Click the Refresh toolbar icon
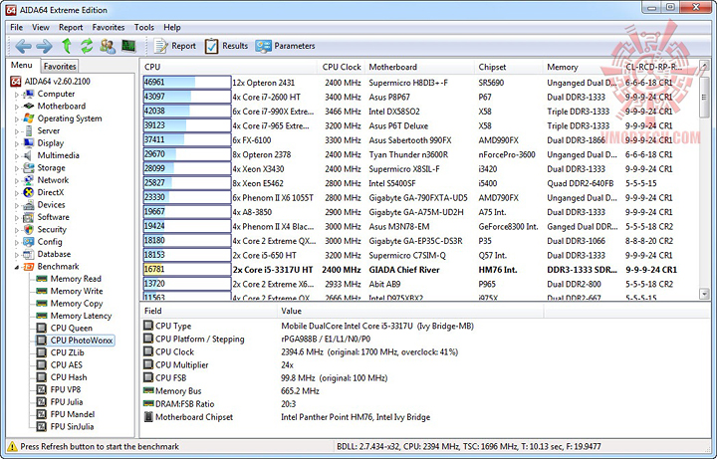The image size is (717, 459). [87, 46]
